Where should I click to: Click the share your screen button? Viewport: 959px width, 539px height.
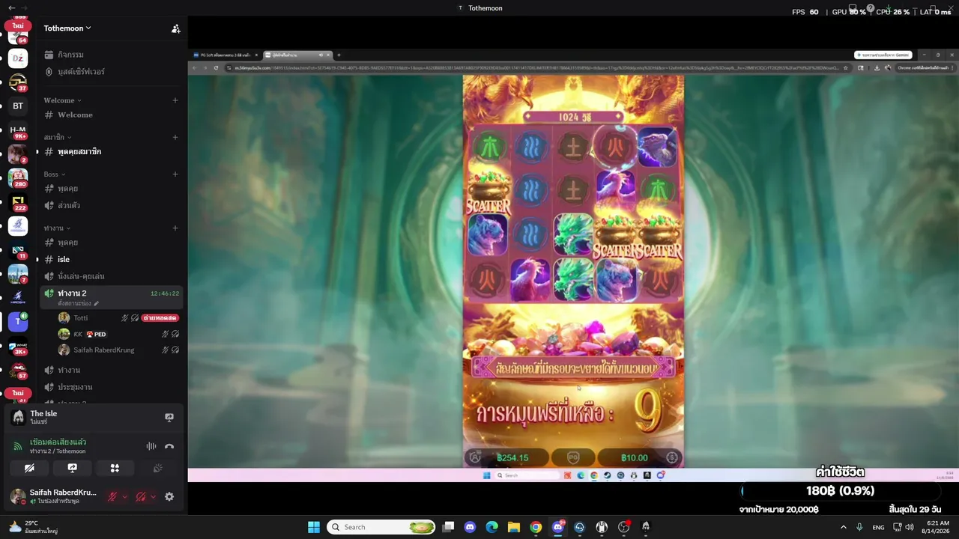coord(72,469)
